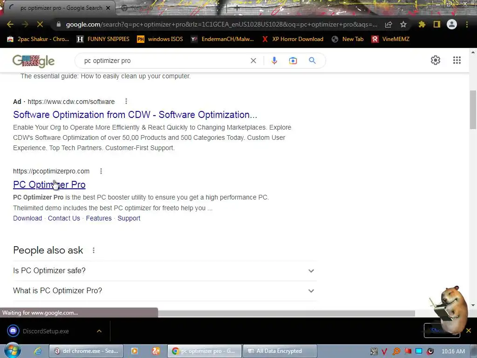This screenshot has width=477, height=358.
Task: Open People also ask options dots
Action: (94, 250)
